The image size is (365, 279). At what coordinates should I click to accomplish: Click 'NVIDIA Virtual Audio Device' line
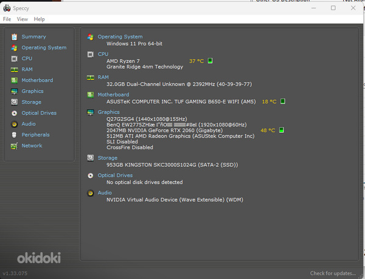pos(175,200)
